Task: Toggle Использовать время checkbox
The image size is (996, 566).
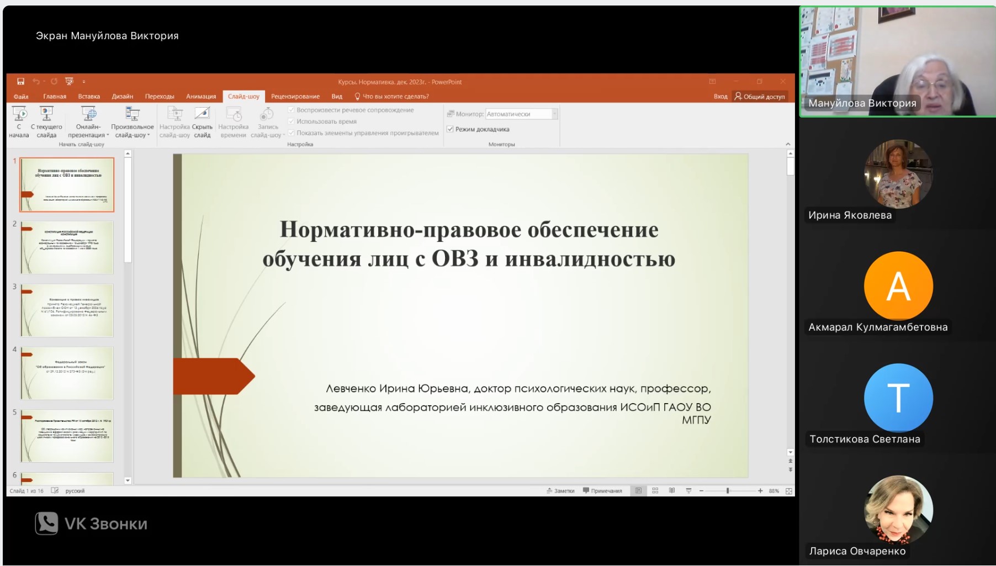Action: tap(292, 121)
